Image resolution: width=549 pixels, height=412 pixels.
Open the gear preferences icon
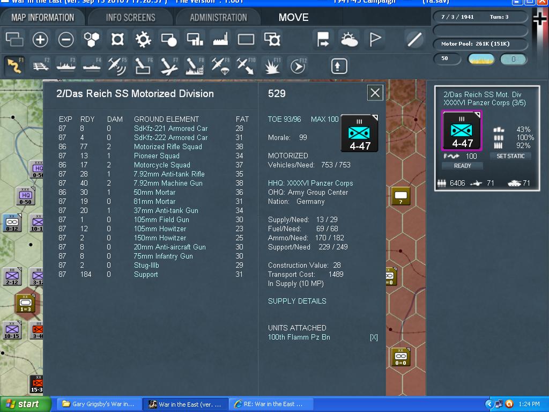pyautogui.click(x=143, y=39)
